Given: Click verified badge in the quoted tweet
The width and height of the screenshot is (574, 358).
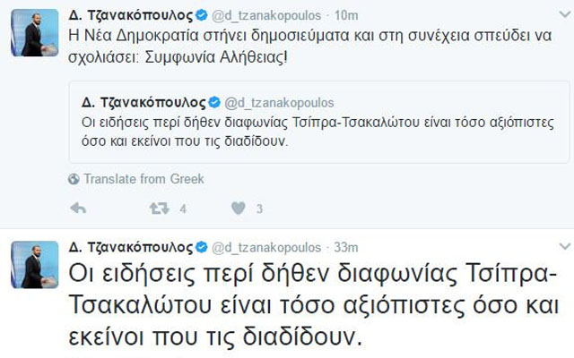Looking at the screenshot, I should [x=213, y=103].
